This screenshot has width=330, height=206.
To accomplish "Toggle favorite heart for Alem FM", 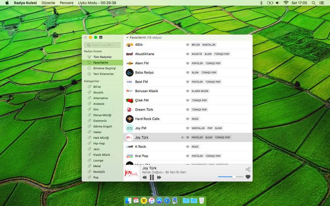I will tap(188, 63).
